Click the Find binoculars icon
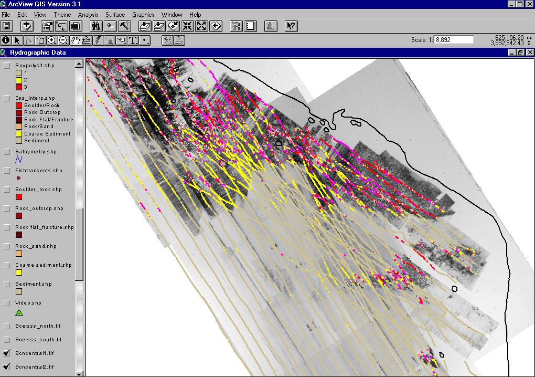 tap(97, 26)
